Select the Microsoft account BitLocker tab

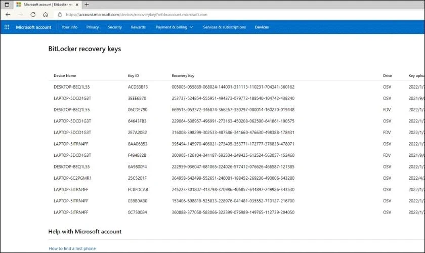pyautogui.click(x=48, y=5)
